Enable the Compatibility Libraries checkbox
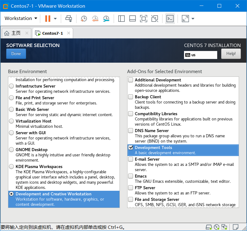The width and height of the screenshot is (247, 231). coord(131,114)
